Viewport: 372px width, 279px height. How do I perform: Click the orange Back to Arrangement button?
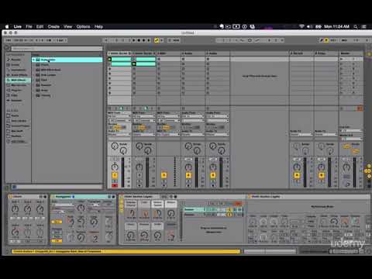coord(360,108)
